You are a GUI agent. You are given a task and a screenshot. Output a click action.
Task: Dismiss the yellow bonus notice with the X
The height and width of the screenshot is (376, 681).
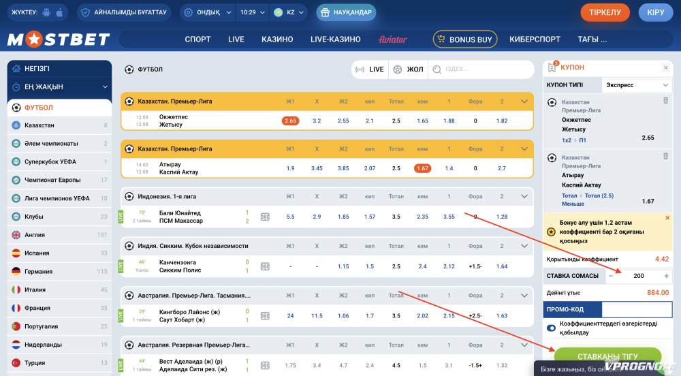(x=667, y=218)
